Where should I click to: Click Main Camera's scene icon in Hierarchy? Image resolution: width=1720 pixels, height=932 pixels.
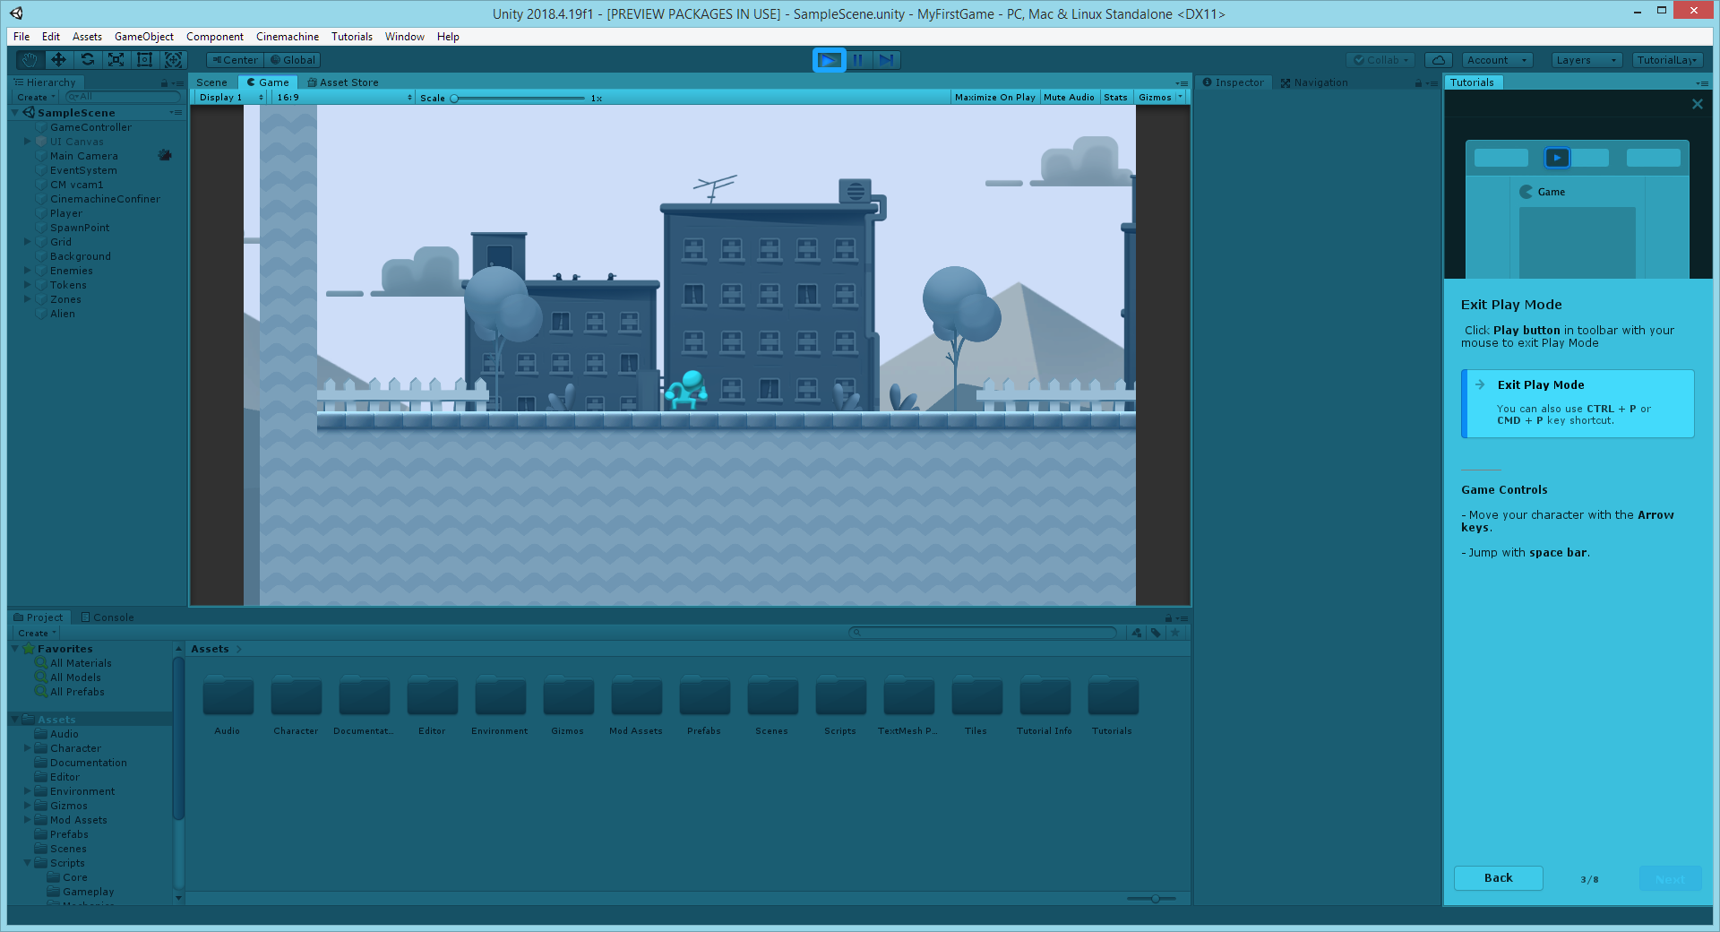point(164,155)
